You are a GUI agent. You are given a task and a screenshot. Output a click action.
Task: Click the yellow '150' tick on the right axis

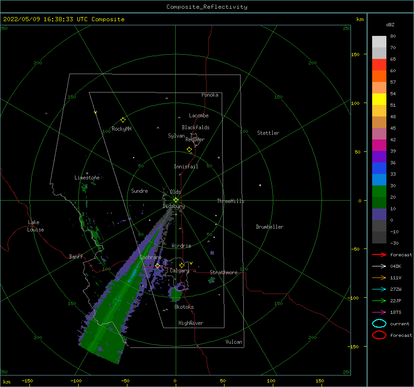point(355,54)
